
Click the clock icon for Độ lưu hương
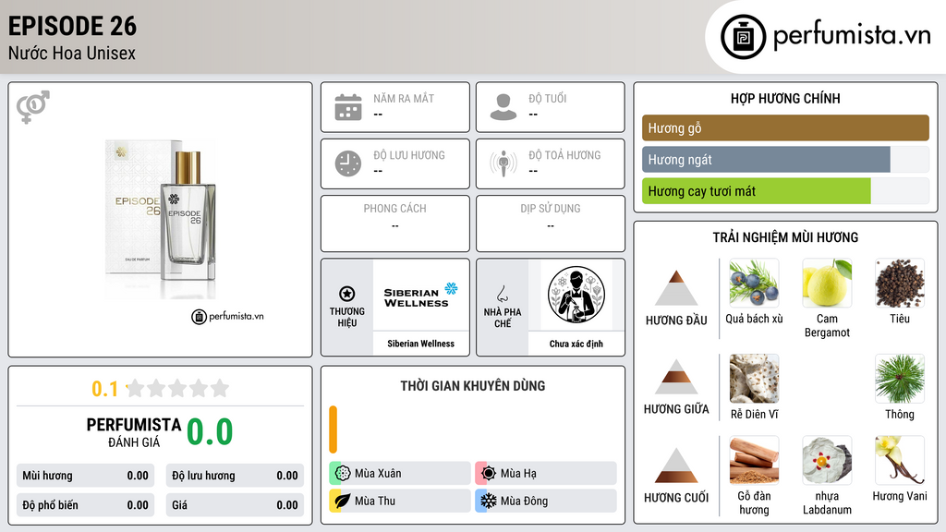tap(348, 163)
